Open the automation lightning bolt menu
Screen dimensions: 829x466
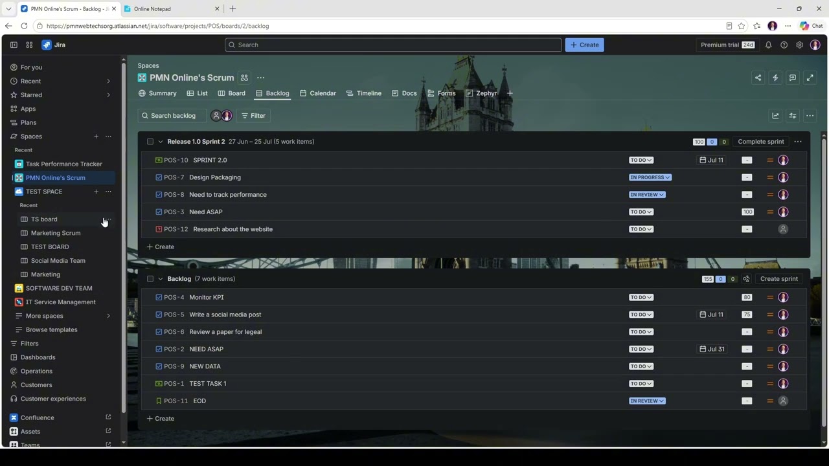775,78
